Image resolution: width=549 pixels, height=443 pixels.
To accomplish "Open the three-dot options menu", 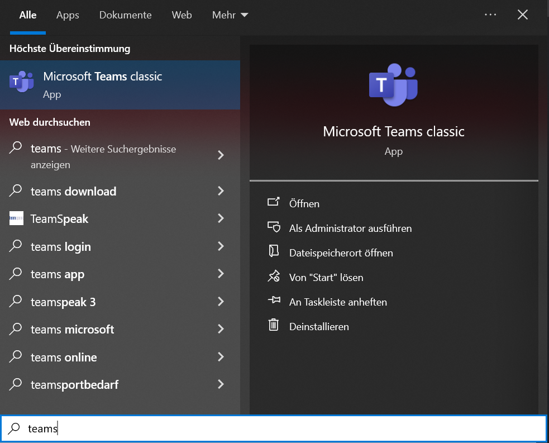I will (x=490, y=15).
